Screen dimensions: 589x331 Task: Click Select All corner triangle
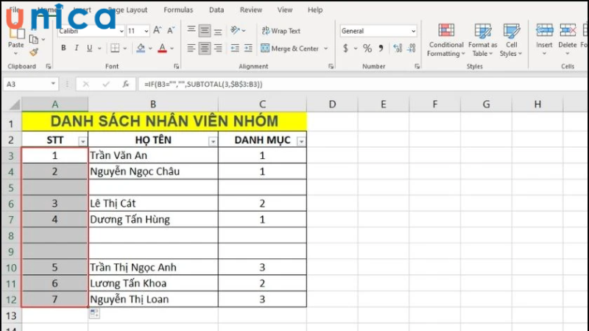pyautogui.click(x=15, y=104)
